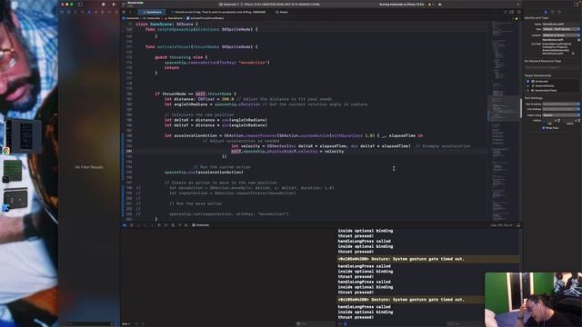Image resolution: width=582 pixels, height=327 pixels.
Task: Click the Tab width stepper
Action: click(x=559, y=120)
